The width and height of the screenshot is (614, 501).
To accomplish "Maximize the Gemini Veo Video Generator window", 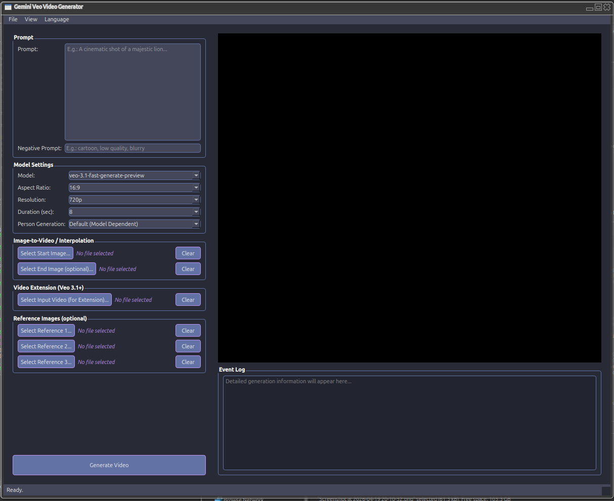I will [598, 7].
